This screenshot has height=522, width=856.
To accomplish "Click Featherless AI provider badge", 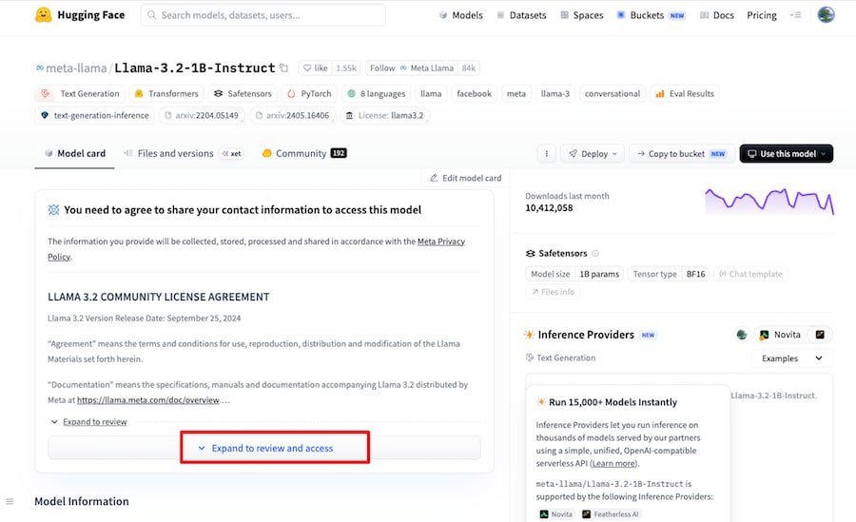I will pos(610,514).
